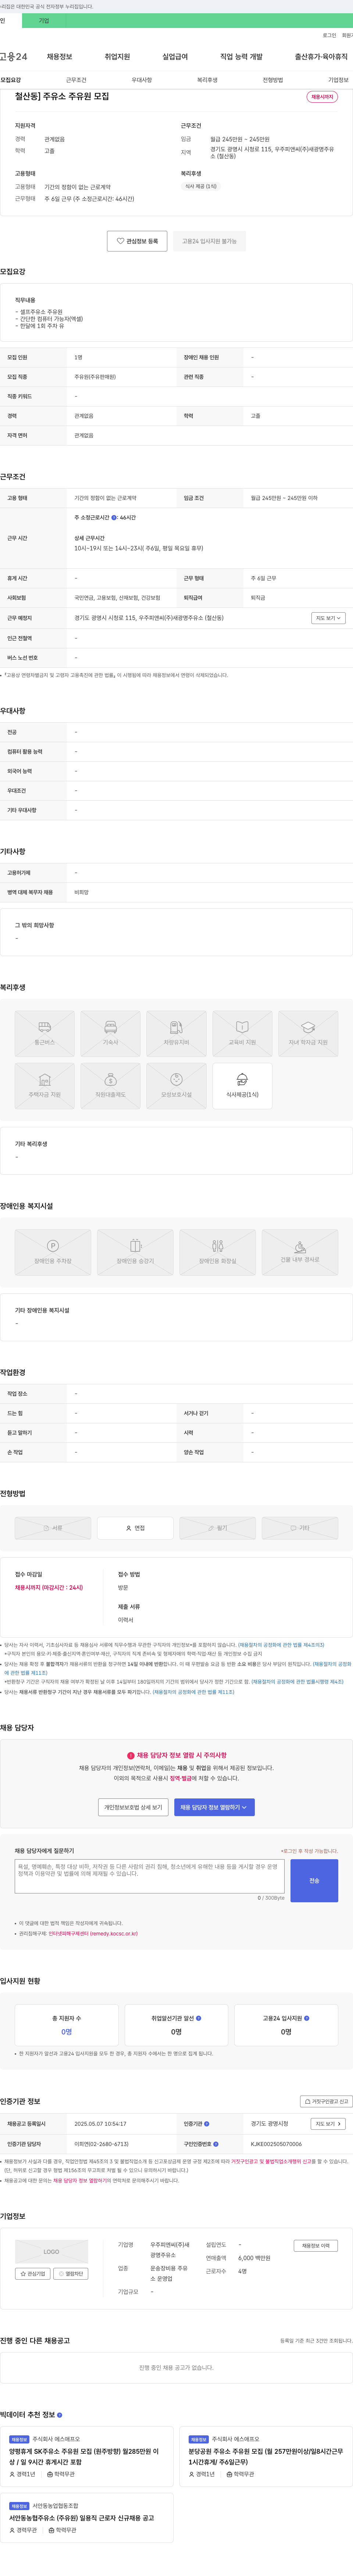Click the 건물 내부 경사로 icon

[300, 1252]
